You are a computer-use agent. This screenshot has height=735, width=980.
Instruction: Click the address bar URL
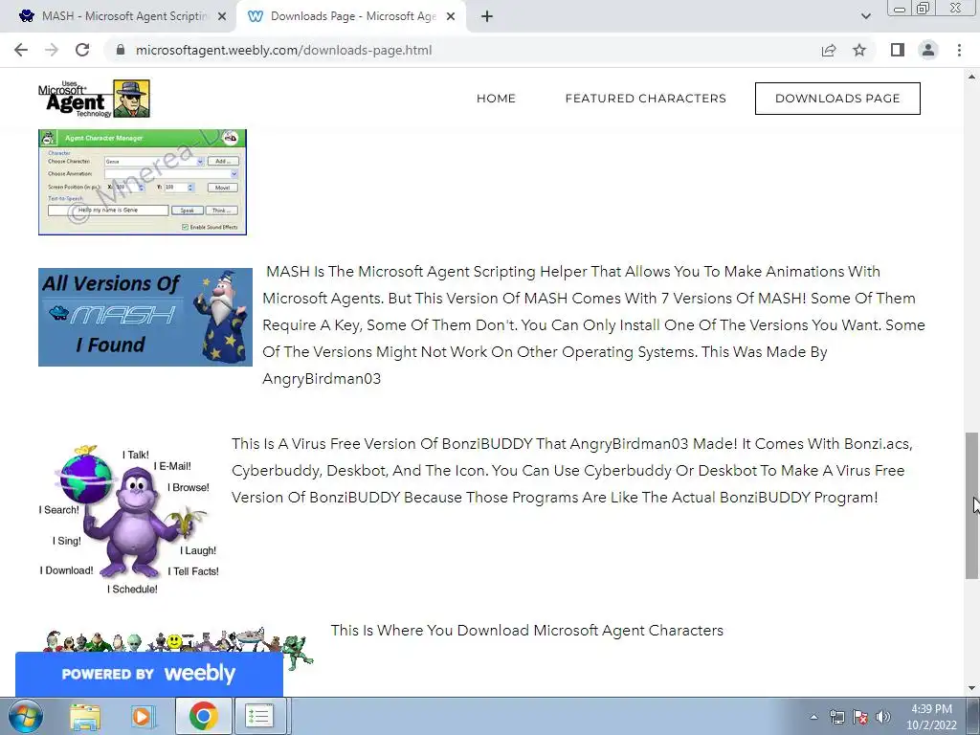(x=283, y=50)
